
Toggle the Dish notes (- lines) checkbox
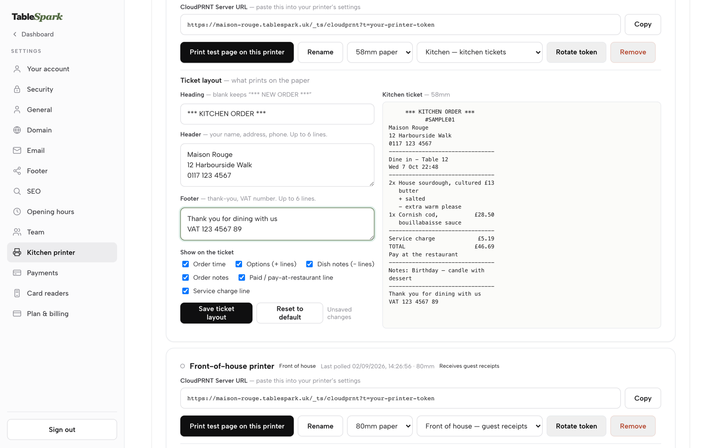[x=309, y=264]
